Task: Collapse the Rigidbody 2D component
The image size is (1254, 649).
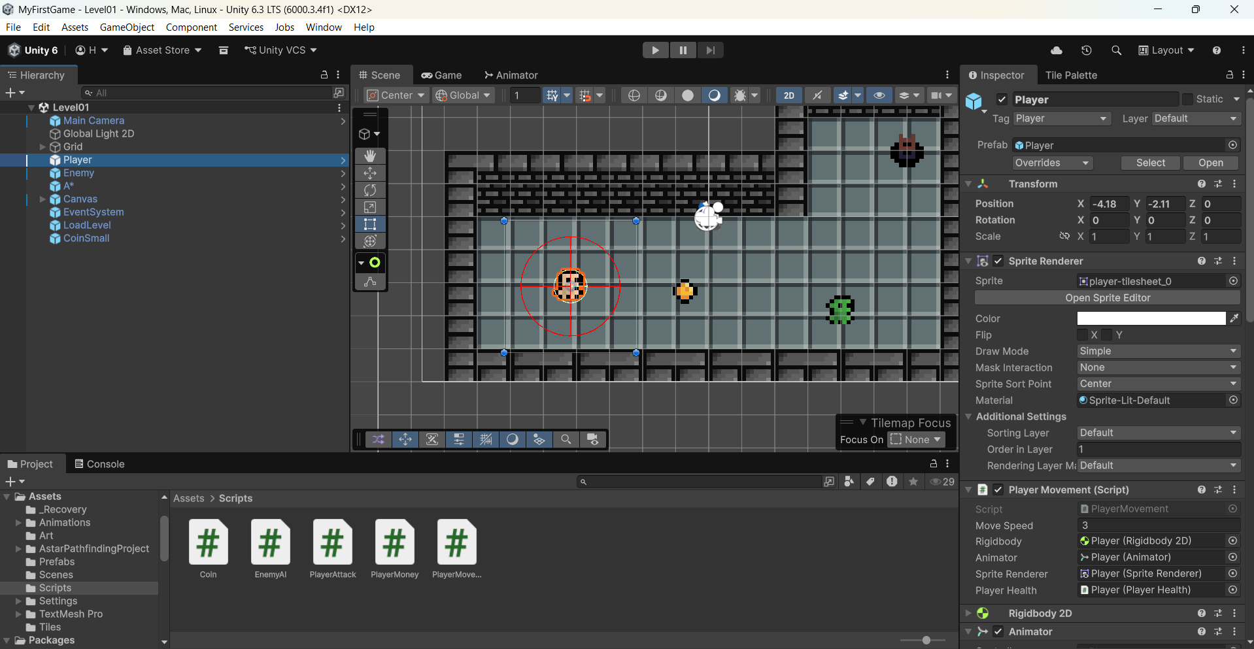Action: (x=968, y=613)
